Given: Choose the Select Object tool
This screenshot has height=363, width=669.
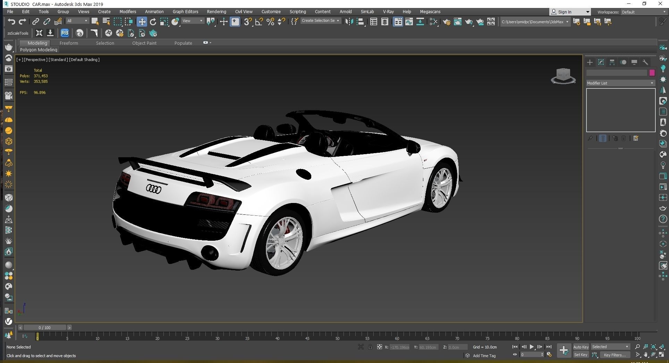Looking at the screenshot, I should click(95, 21).
